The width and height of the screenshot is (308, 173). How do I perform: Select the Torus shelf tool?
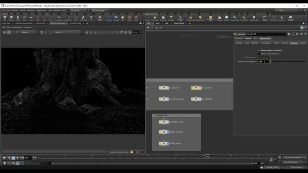25,18
